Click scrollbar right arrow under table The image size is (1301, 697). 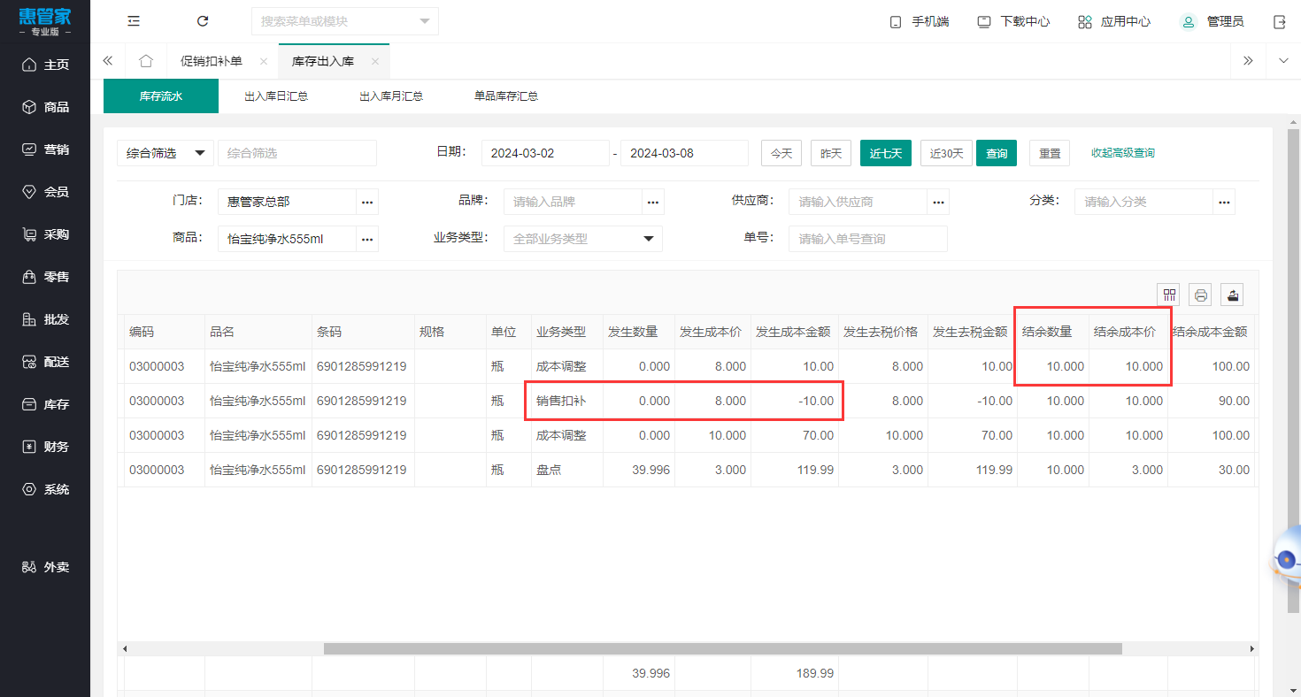[1252, 648]
